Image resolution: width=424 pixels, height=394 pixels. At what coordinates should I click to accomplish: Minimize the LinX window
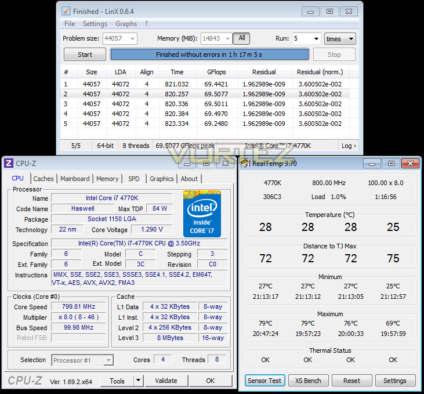(310, 12)
